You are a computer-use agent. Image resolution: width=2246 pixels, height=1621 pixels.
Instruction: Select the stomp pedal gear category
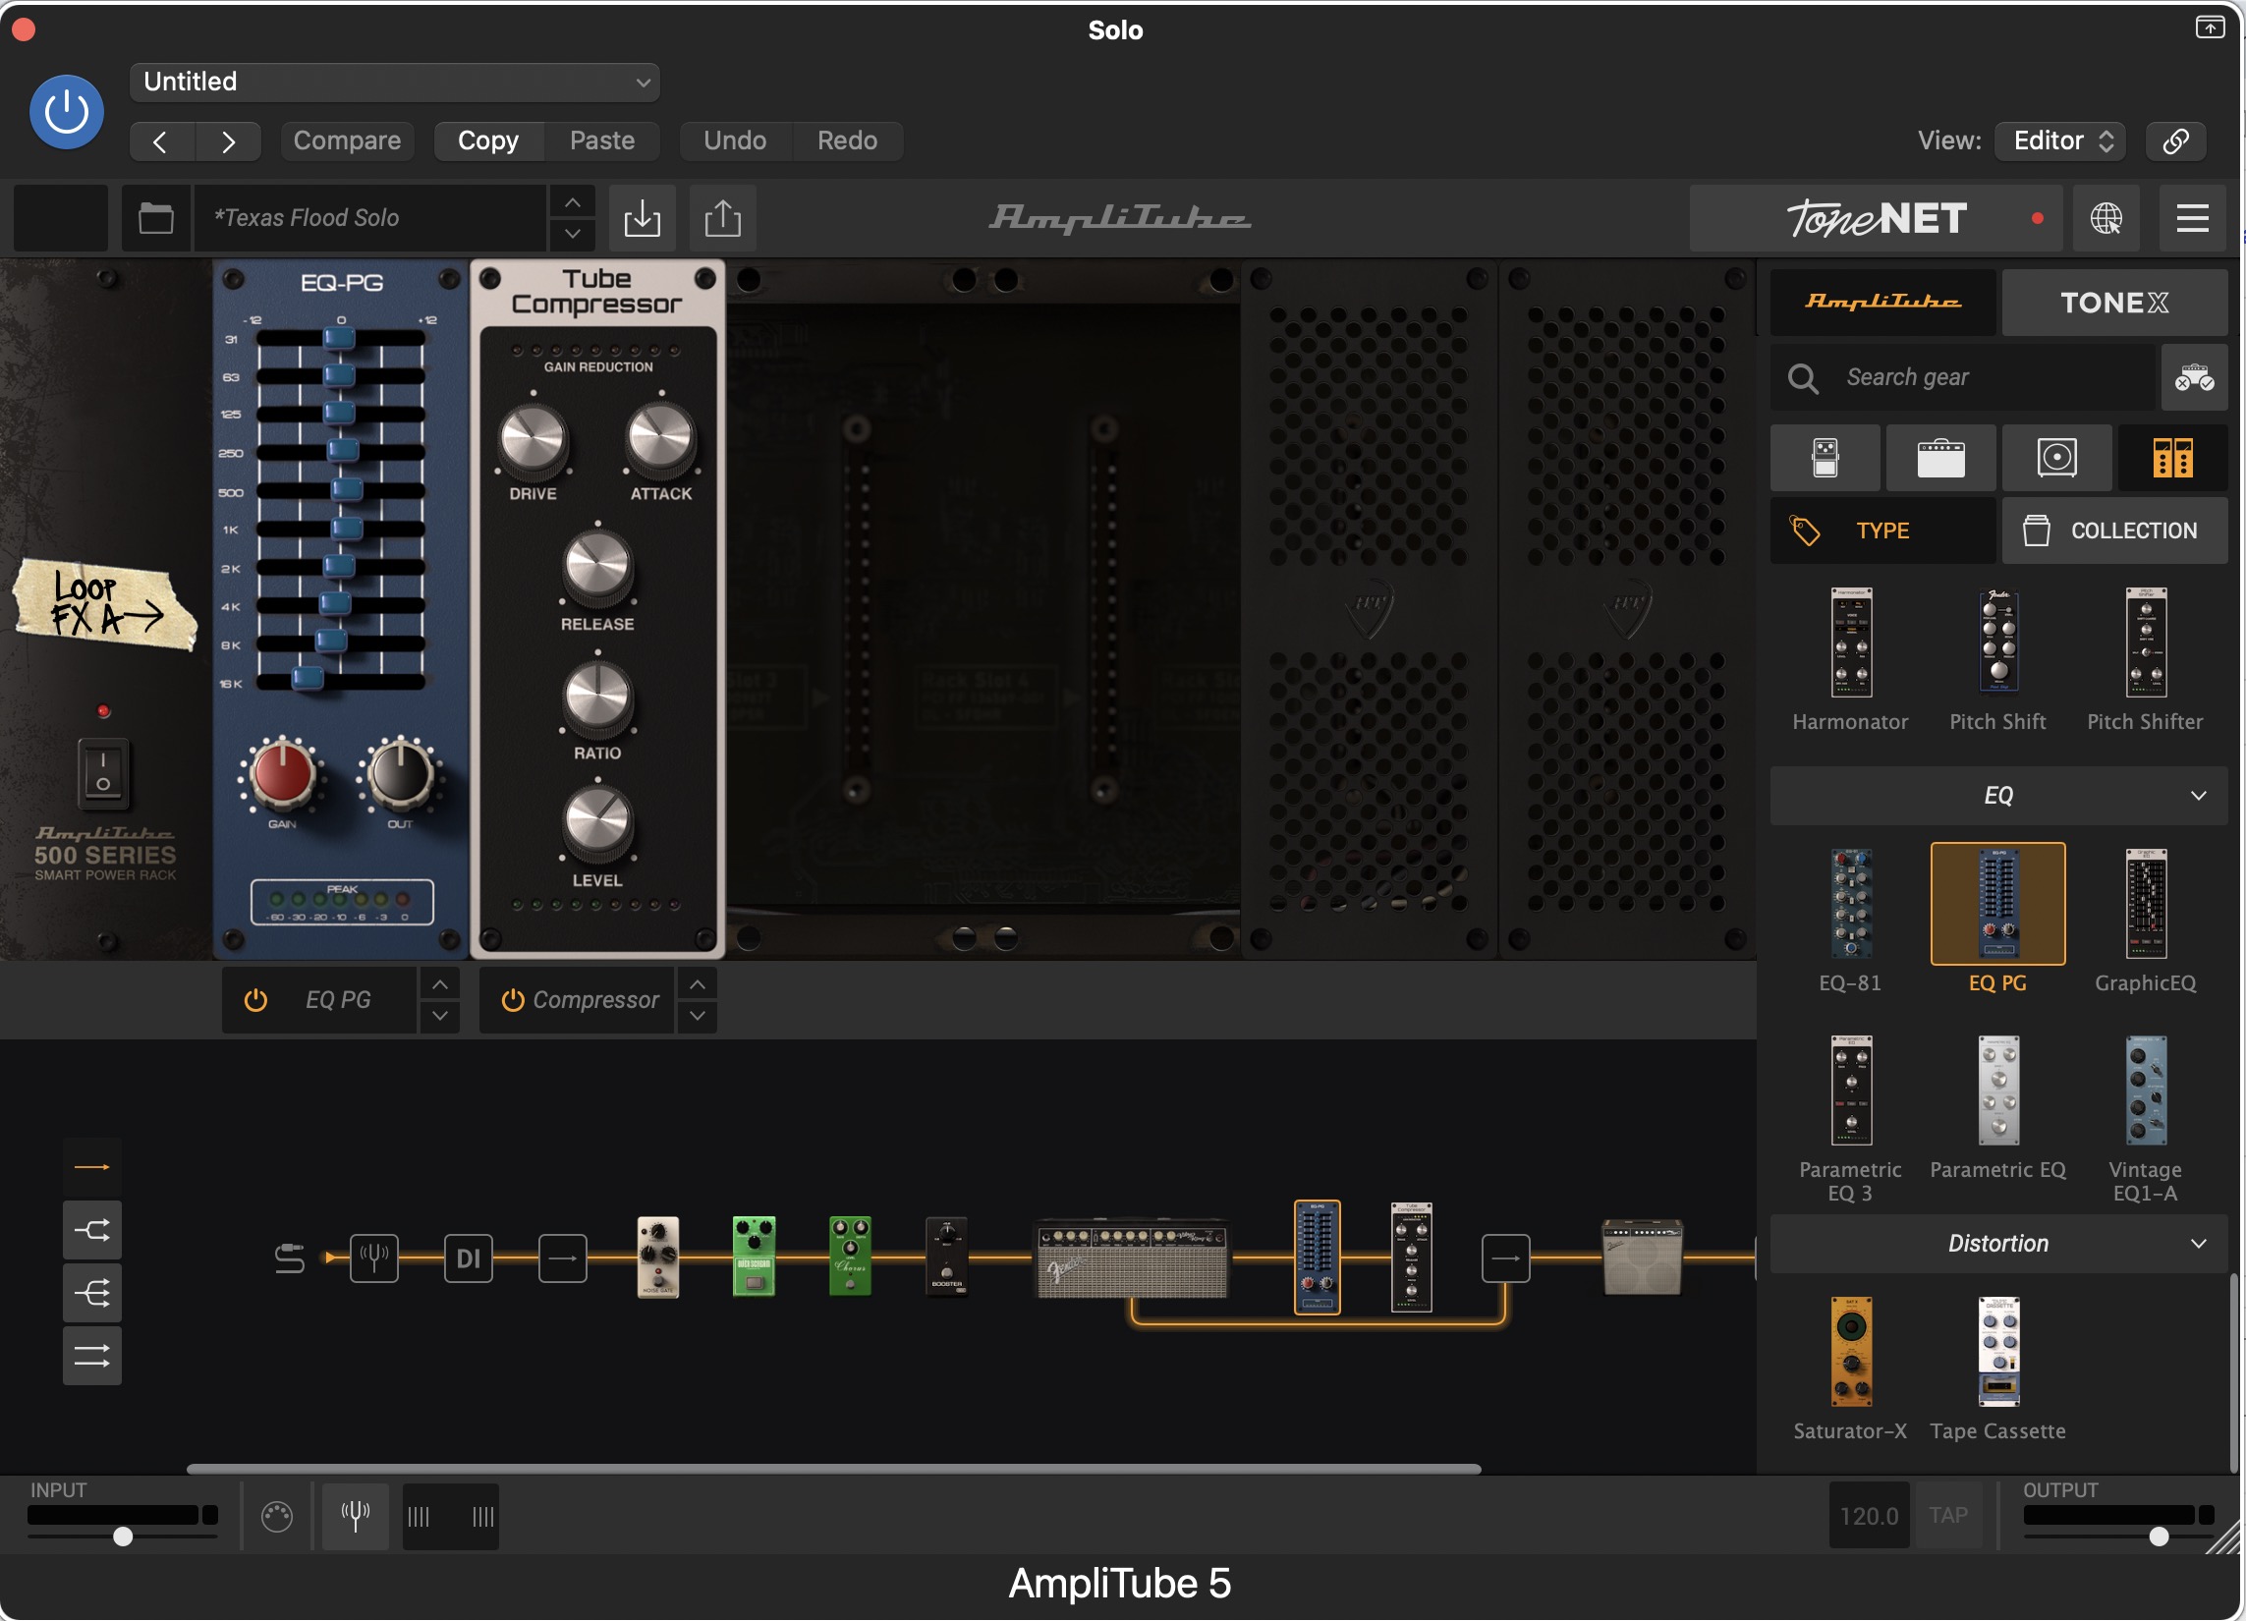pyautogui.click(x=1825, y=459)
